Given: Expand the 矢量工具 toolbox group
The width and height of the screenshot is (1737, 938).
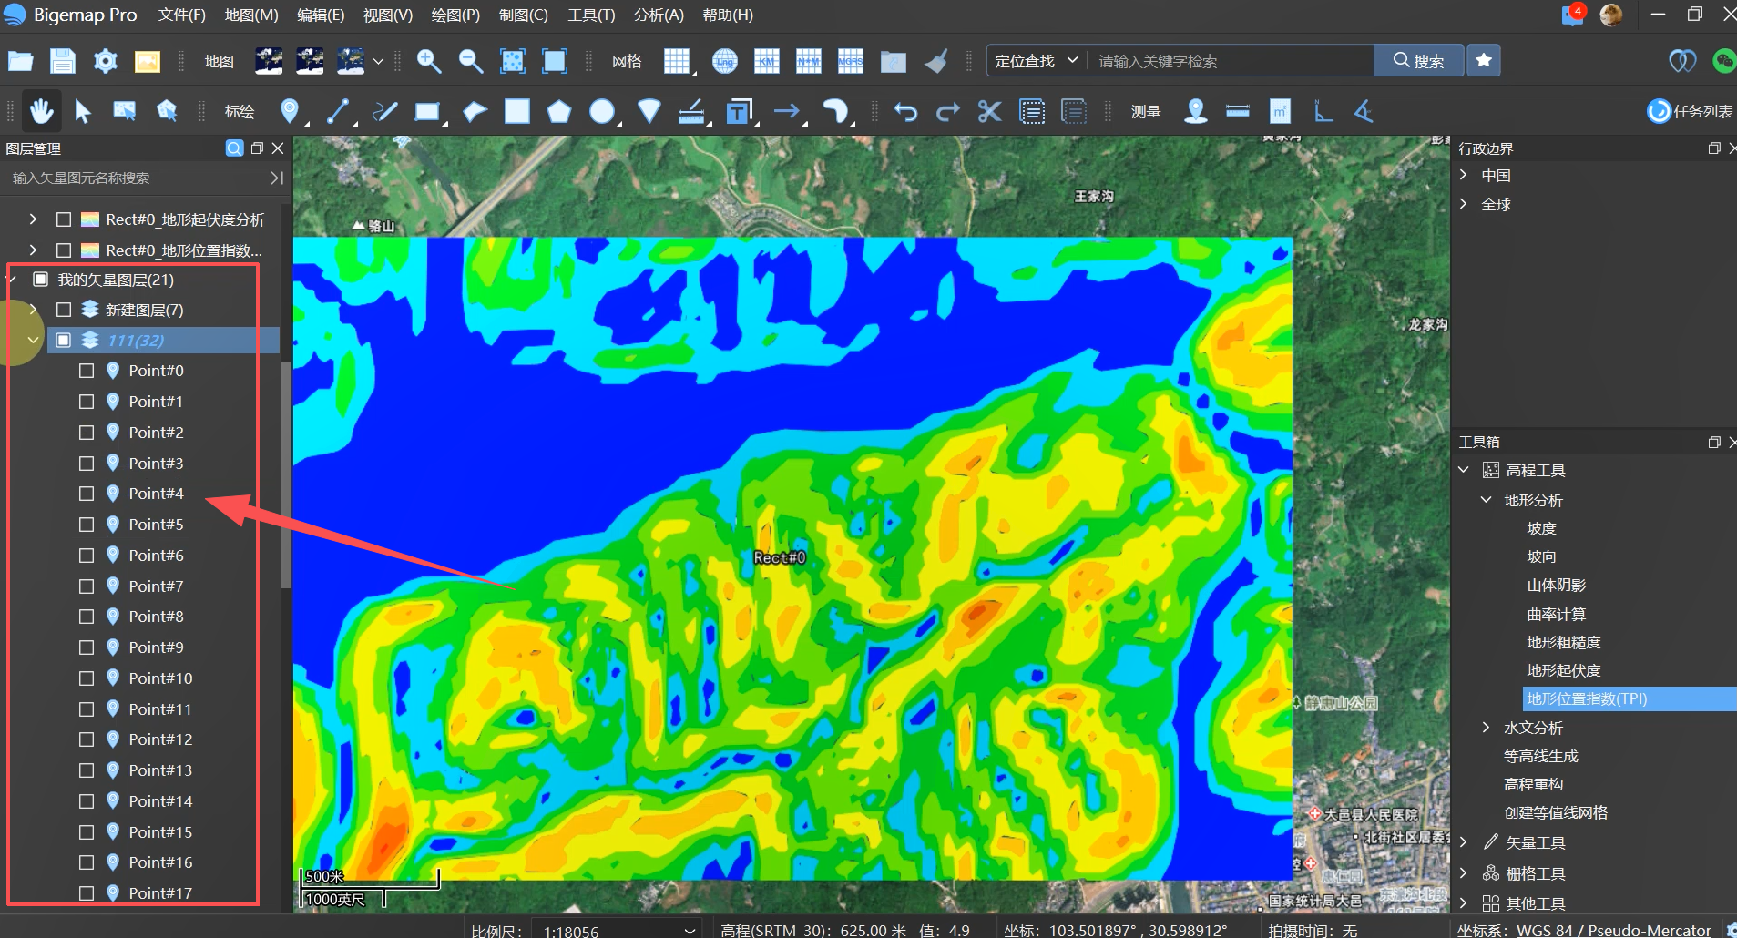Looking at the screenshot, I should [1464, 842].
